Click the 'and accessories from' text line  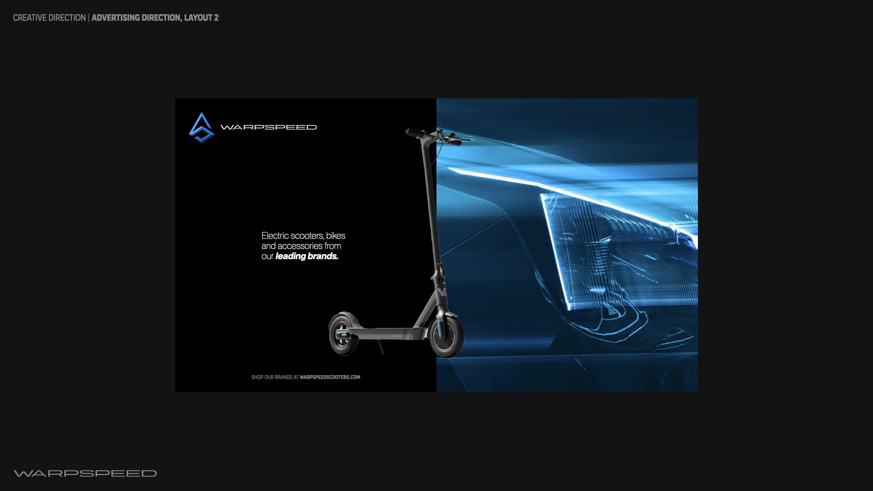coord(301,246)
